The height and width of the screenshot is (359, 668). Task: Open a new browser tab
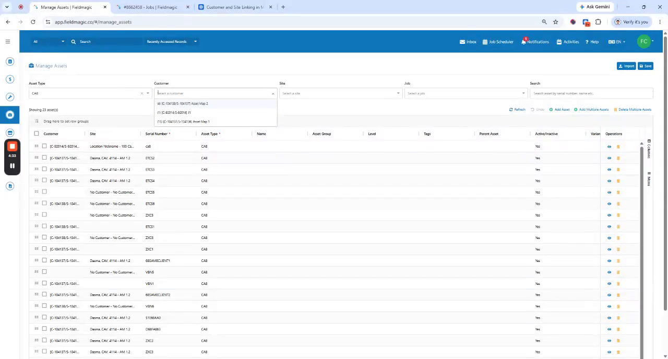pyautogui.click(x=283, y=7)
